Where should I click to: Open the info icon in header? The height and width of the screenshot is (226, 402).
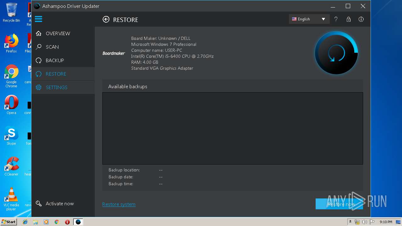(361, 19)
